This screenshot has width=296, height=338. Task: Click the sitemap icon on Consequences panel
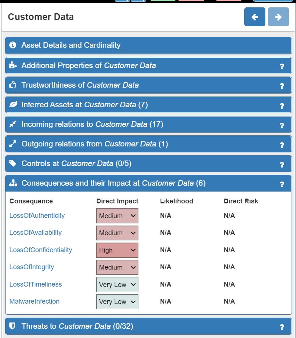tap(13, 183)
